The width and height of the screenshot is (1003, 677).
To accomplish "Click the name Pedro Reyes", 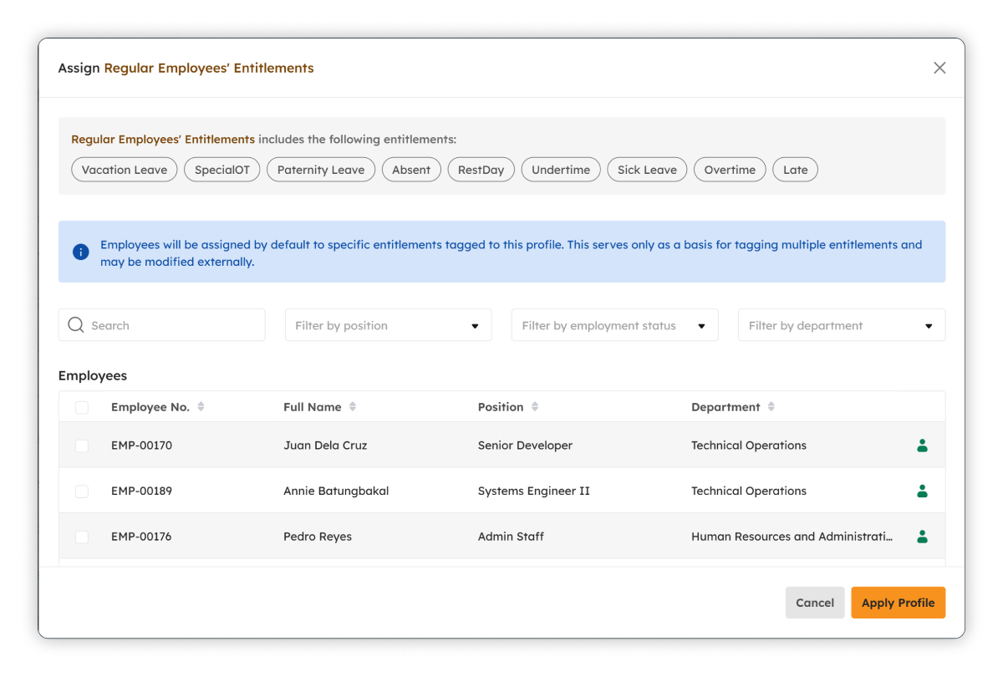I will click(318, 537).
